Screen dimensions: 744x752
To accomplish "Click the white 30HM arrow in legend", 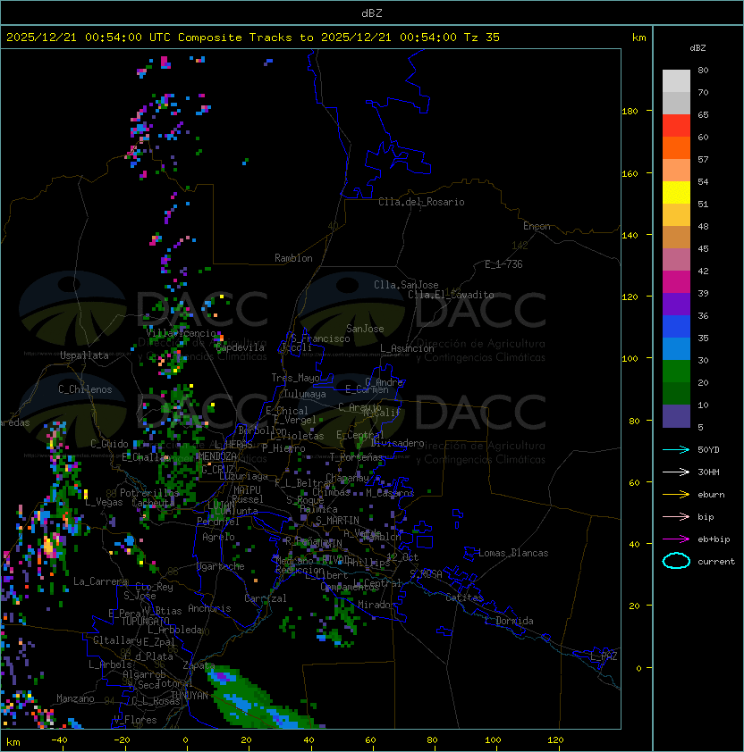I will pos(676,472).
